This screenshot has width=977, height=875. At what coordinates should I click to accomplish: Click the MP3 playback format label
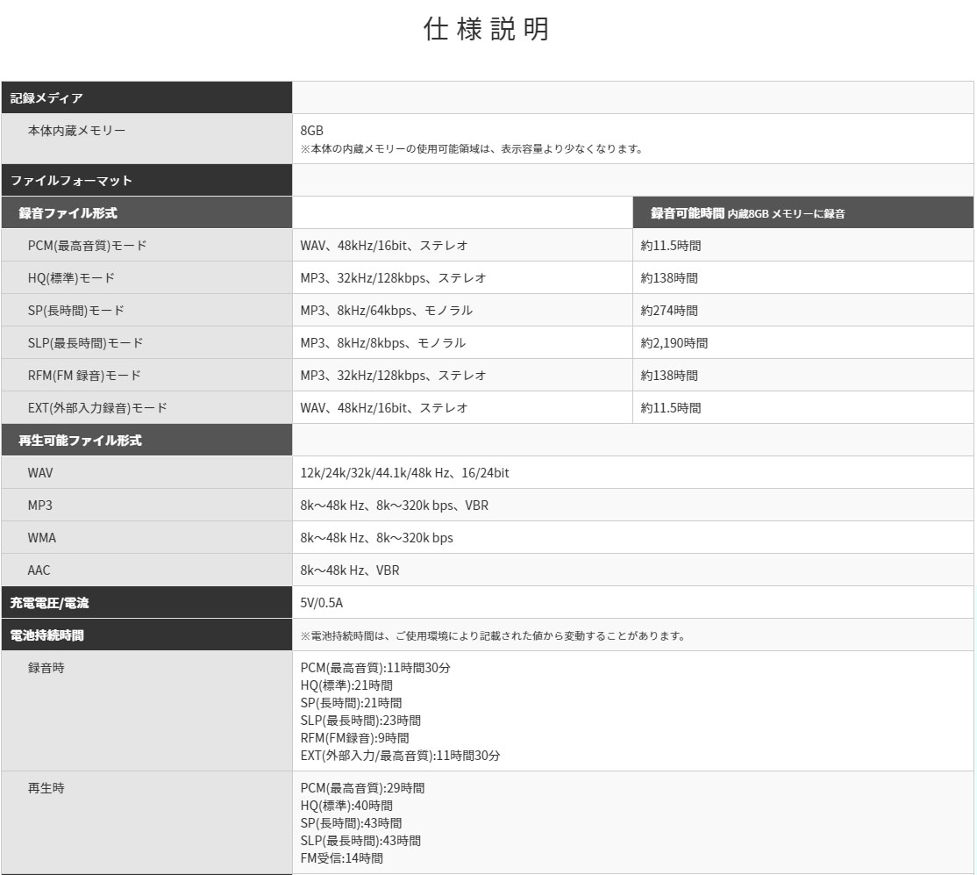coord(39,506)
